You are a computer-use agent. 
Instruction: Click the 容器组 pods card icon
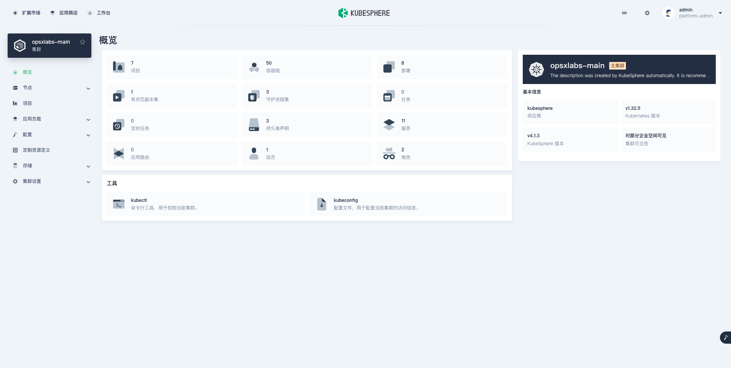254,67
